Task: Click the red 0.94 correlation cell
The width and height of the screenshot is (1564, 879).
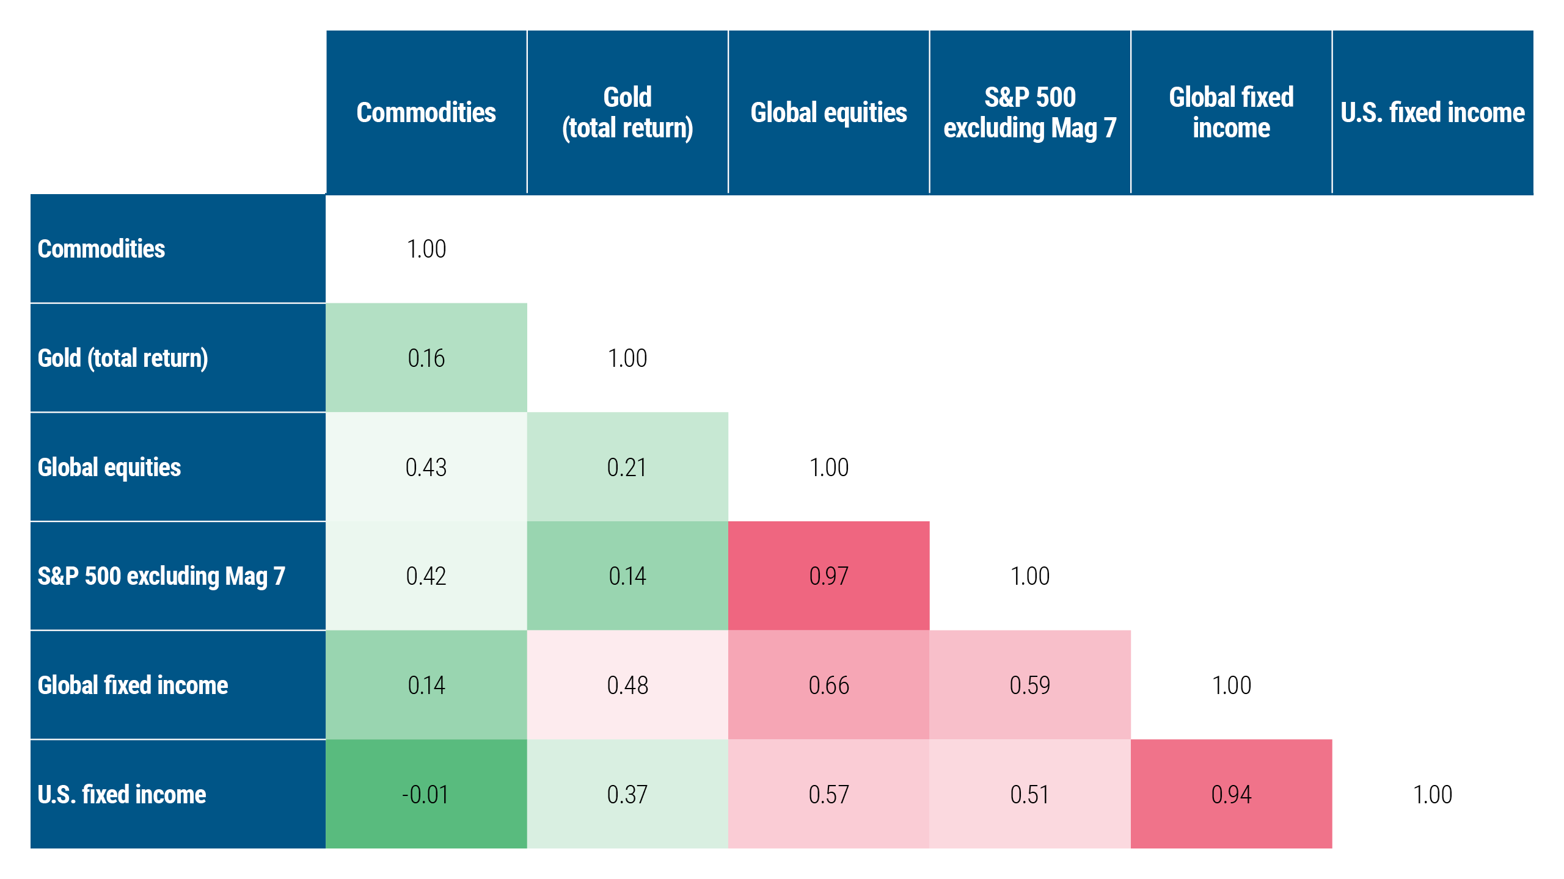Action: (1231, 794)
